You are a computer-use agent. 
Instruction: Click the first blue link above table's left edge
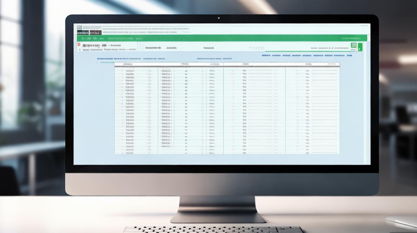point(105,58)
